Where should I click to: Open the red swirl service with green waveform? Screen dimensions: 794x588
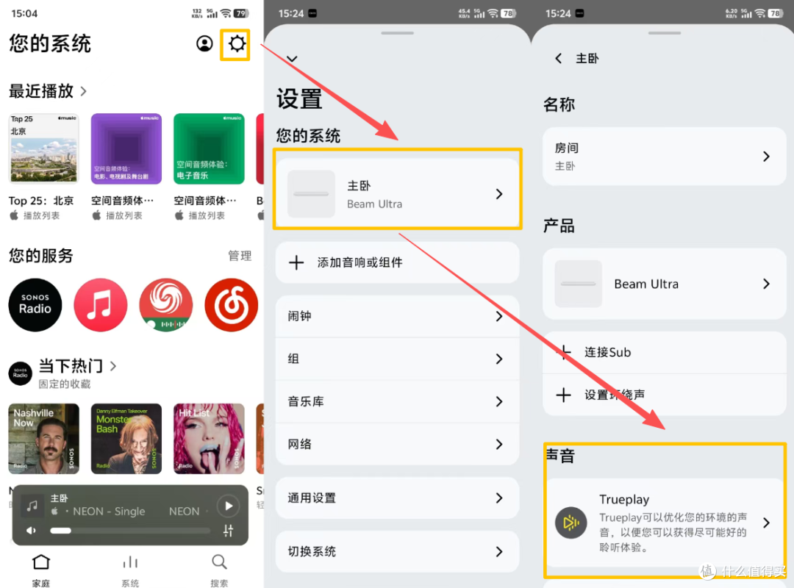pos(166,305)
